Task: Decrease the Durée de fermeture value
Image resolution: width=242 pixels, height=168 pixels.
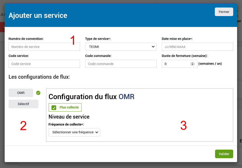Action: pos(192,65)
